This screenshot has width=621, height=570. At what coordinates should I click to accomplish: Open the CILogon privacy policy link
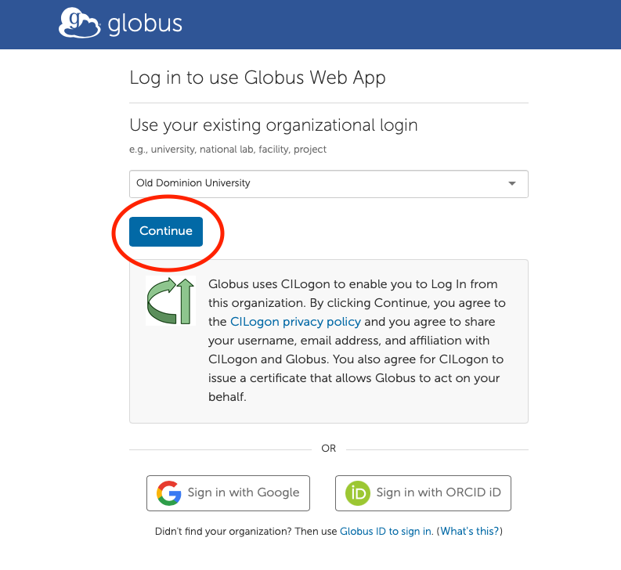click(x=296, y=322)
